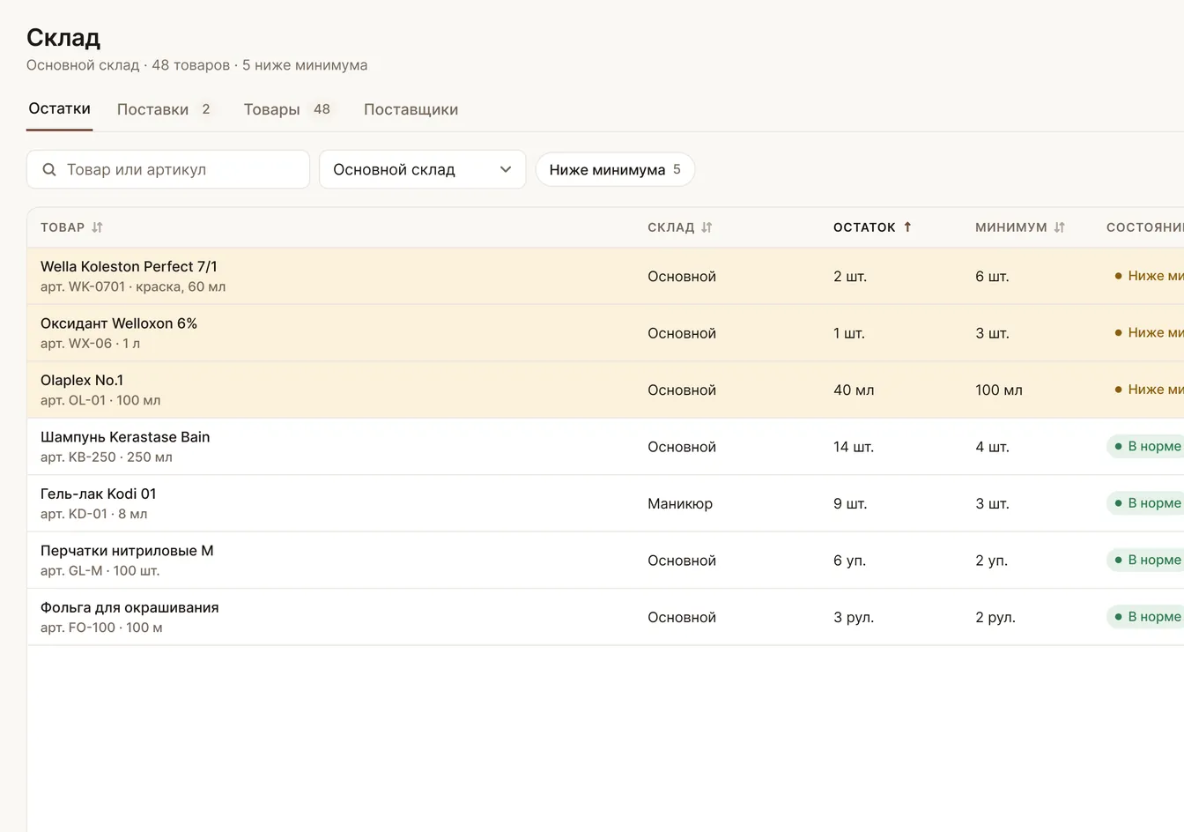The width and height of the screenshot is (1184, 832).
Task: Sort by Склад column arrows icon
Action: pos(707,227)
